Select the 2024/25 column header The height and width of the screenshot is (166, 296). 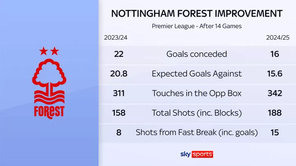[x=277, y=38]
